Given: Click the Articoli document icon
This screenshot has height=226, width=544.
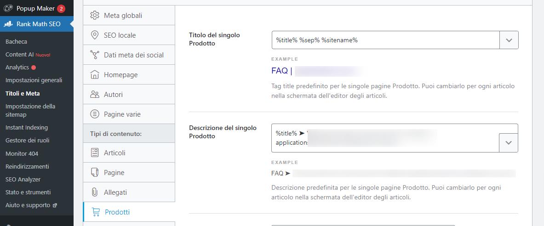Looking at the screenshot, I should pyautogui.click(x=95, y=153).
